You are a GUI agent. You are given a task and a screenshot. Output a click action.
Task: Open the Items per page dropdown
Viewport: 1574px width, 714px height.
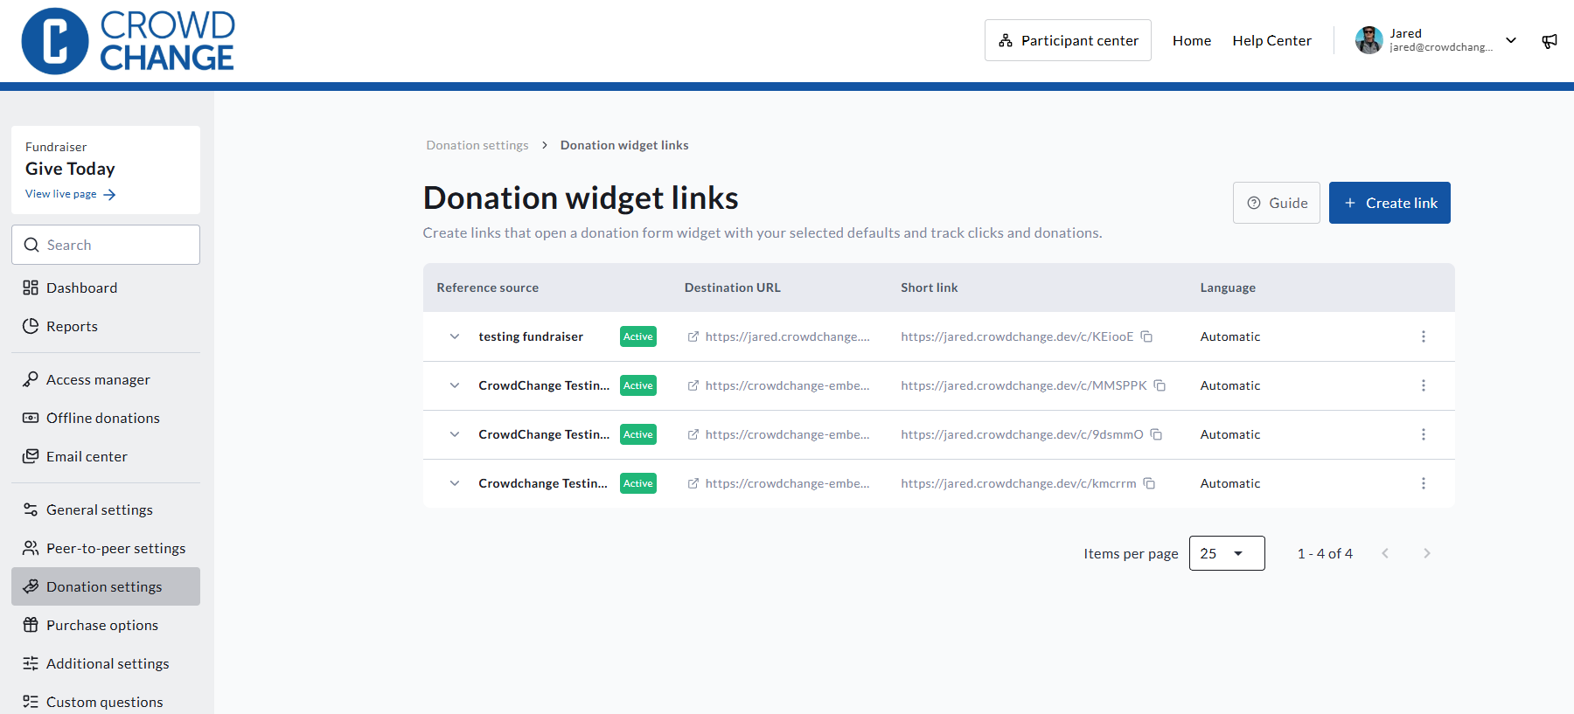[x=1227, y=553]
